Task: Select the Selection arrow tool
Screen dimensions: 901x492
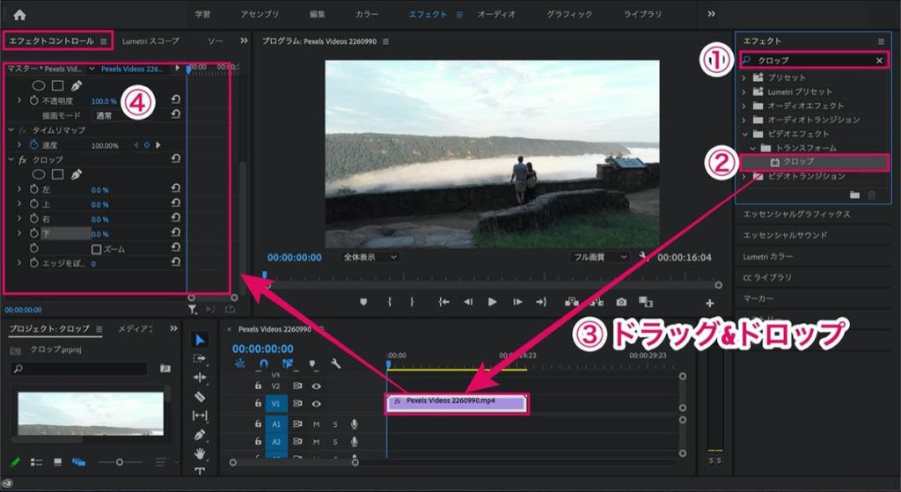Action: [200, 341]
